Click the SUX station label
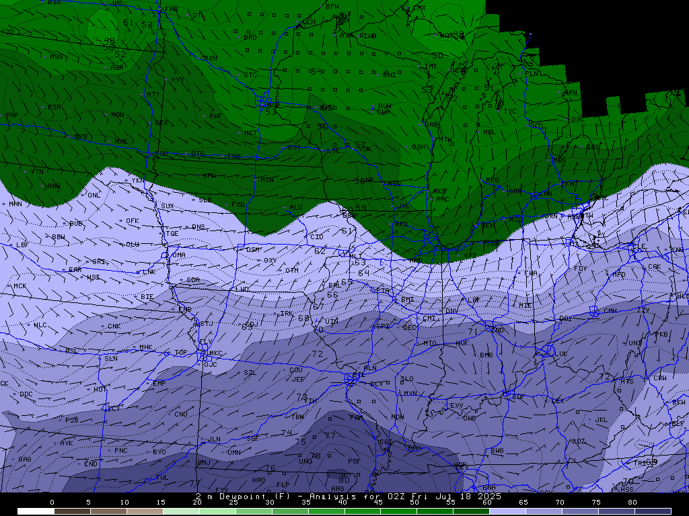 click(168, 206)
